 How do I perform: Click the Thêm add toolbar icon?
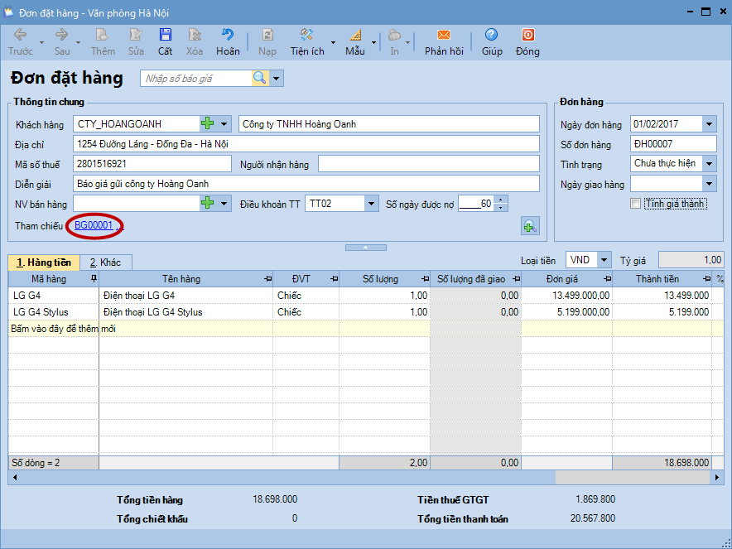click(x=103, y=42)
